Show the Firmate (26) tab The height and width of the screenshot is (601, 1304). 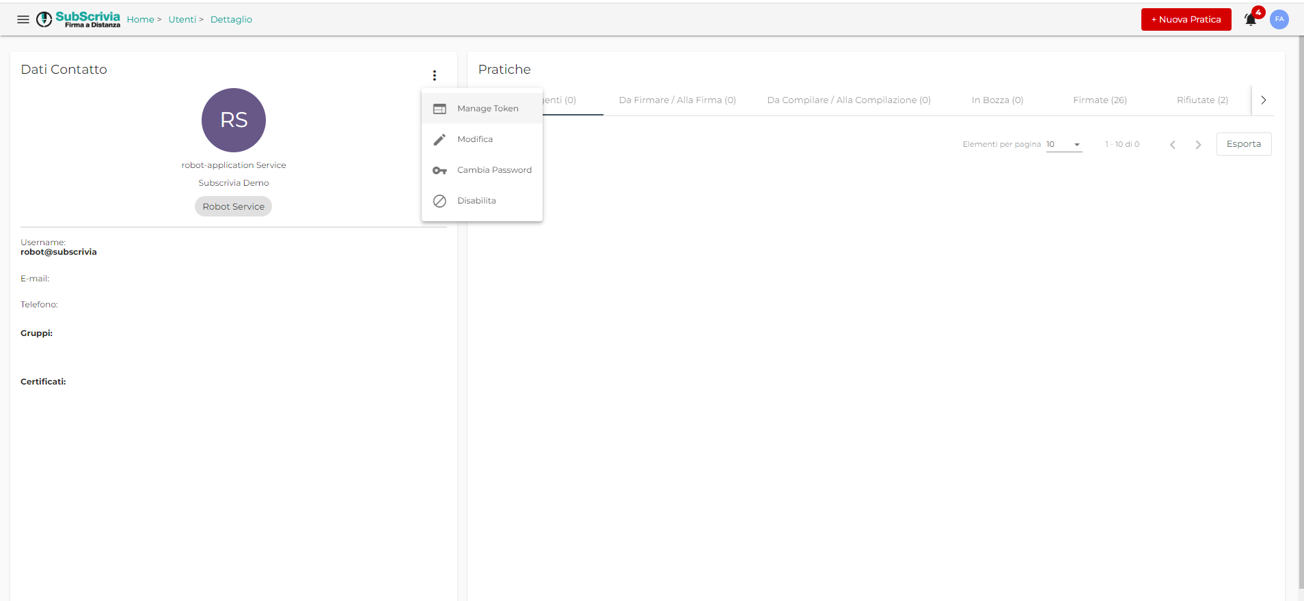pos(1100,100)
